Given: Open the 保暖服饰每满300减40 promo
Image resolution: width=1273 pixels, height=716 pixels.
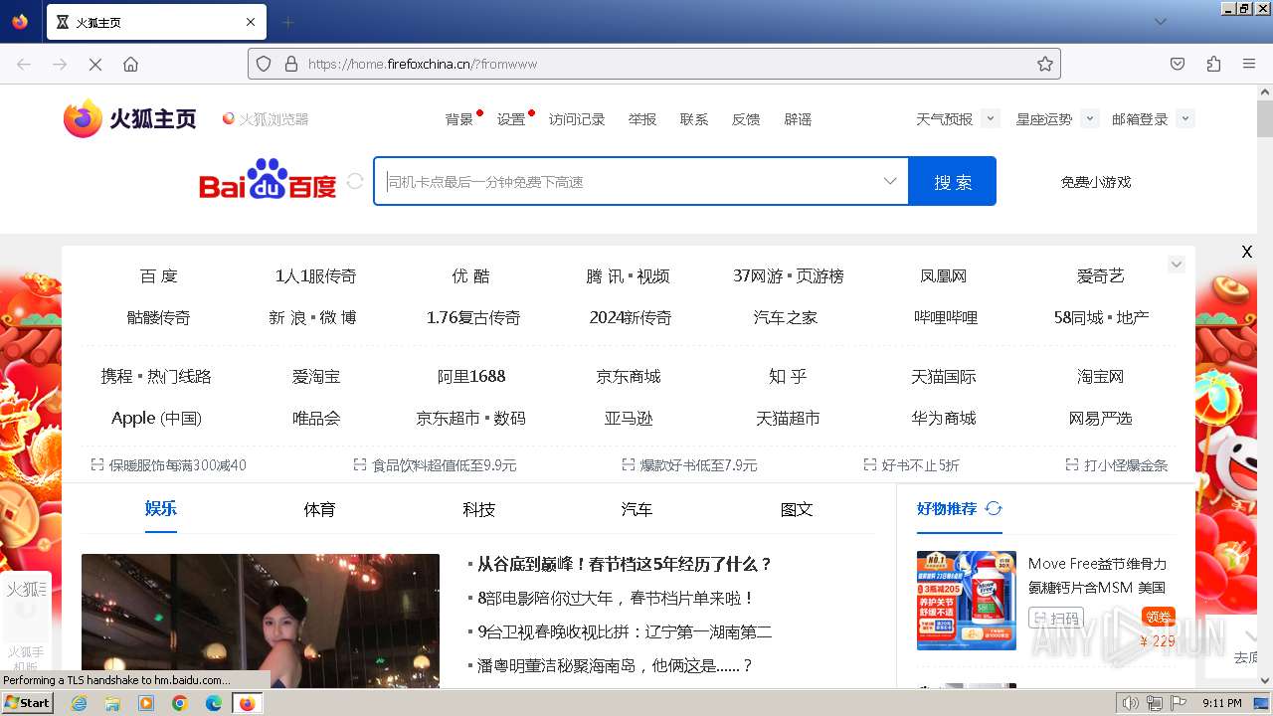Looking at the screenshot, I should [x=168, y=465].
